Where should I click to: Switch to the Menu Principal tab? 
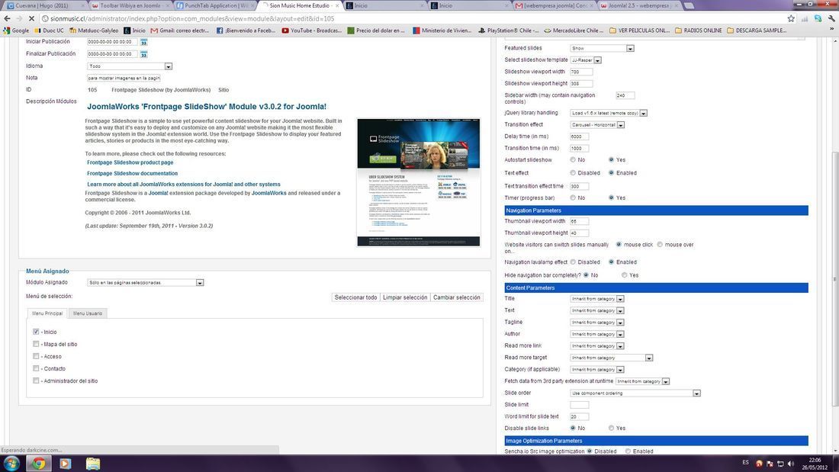tap(47, 313)
